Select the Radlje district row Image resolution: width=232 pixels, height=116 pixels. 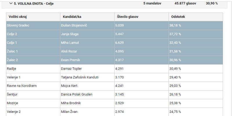(12, 69)
